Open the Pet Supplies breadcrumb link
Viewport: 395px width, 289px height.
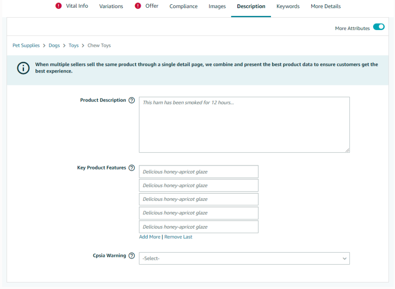[x=26, y=45]
